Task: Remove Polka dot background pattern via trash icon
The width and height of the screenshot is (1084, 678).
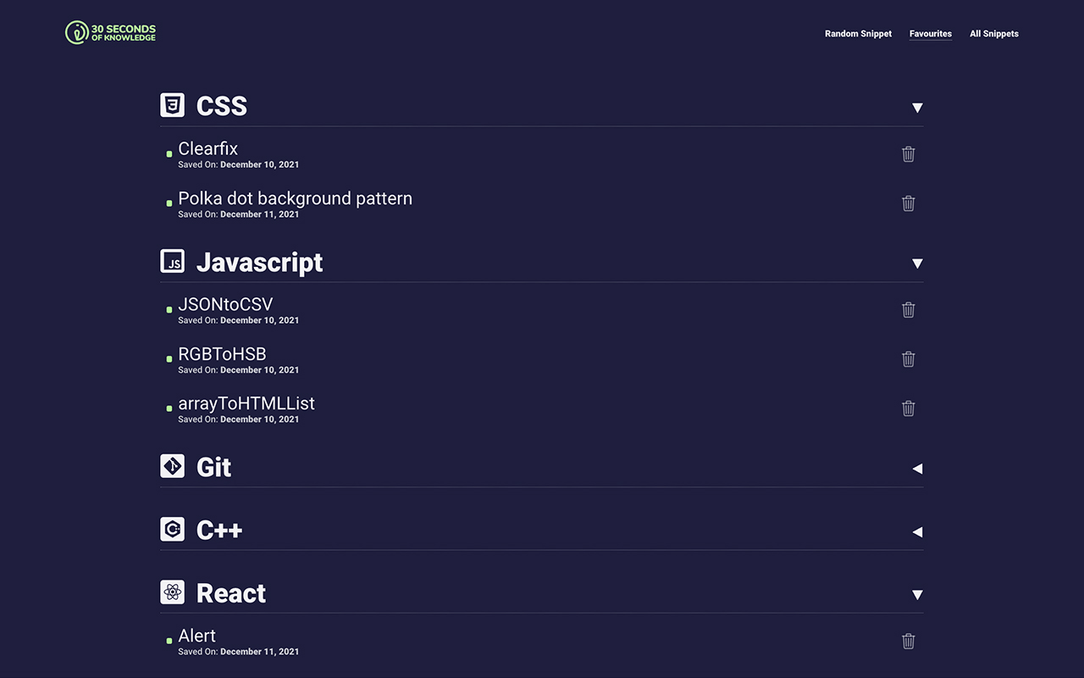Action: [908, 203]
